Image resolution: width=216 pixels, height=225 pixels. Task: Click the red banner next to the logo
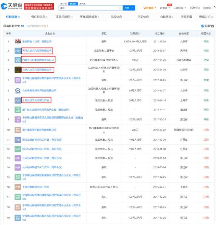(x=39, y=6)
